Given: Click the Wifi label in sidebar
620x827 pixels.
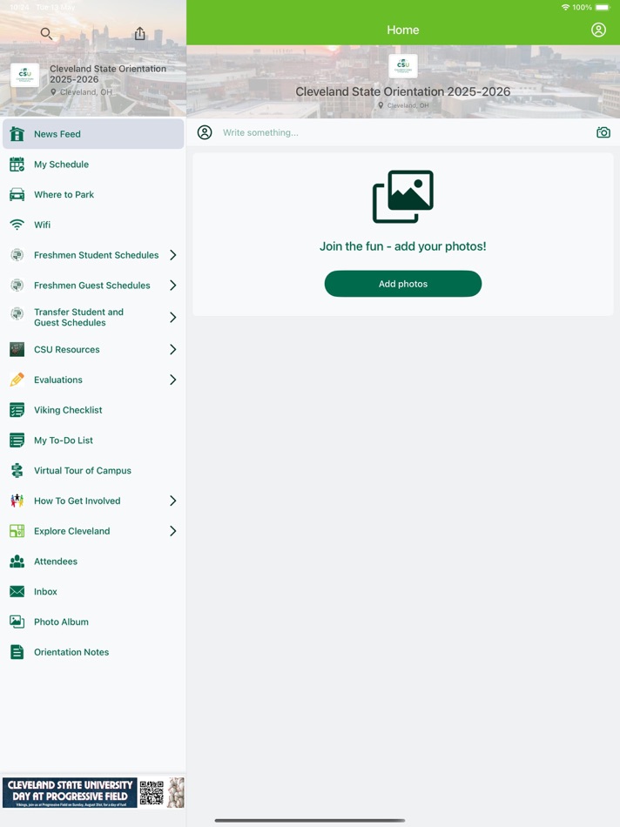Looking at the screenshot, I should pyautogui.click(x=42, y=225).
